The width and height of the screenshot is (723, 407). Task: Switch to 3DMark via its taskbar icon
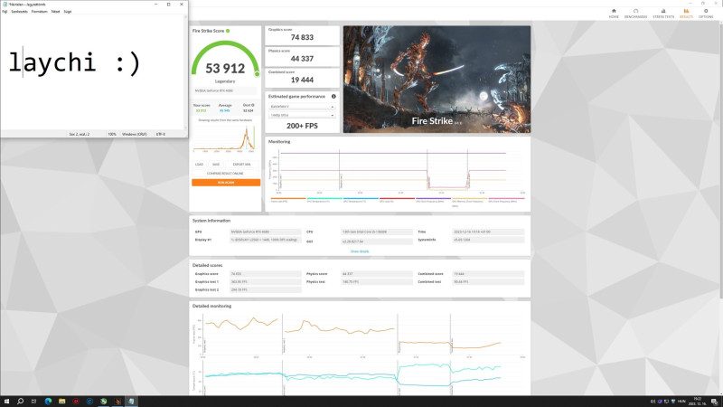pyautogui.click(x=117, y=402)
